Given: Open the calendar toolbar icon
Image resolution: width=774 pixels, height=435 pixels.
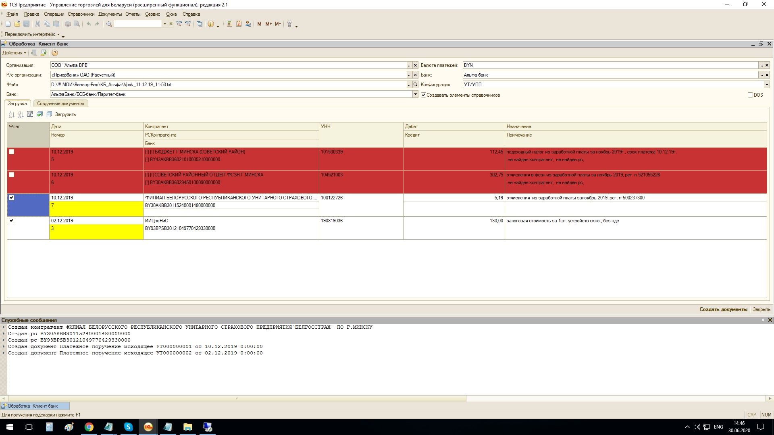Looking at the screenshot, I should pyautogui.click(x=239, y=24).
